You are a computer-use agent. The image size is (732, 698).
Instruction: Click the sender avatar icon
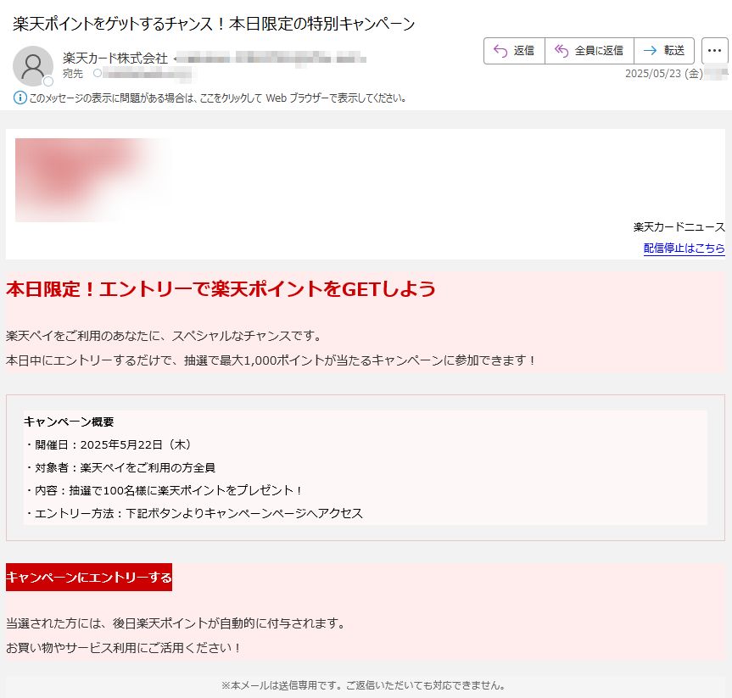33,66
